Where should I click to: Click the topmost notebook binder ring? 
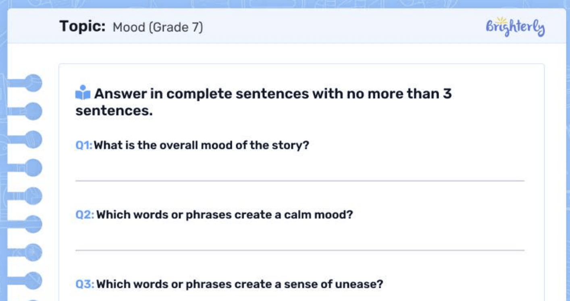point(32,83)
